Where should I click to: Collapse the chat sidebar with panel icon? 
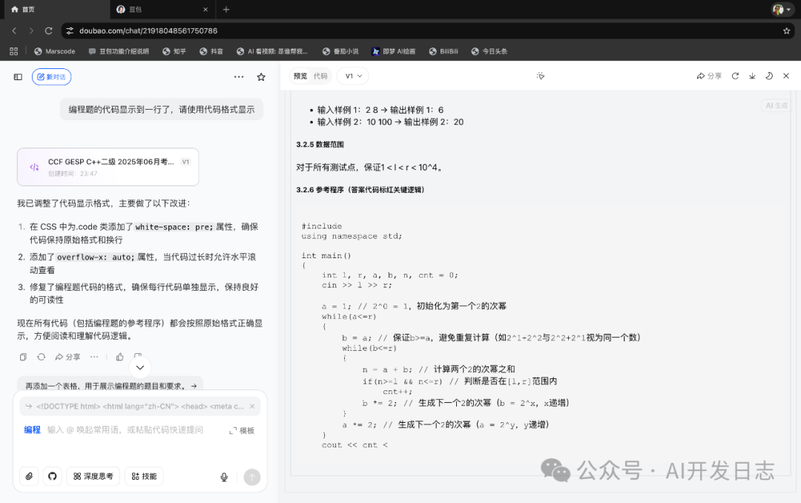[17, 76]
